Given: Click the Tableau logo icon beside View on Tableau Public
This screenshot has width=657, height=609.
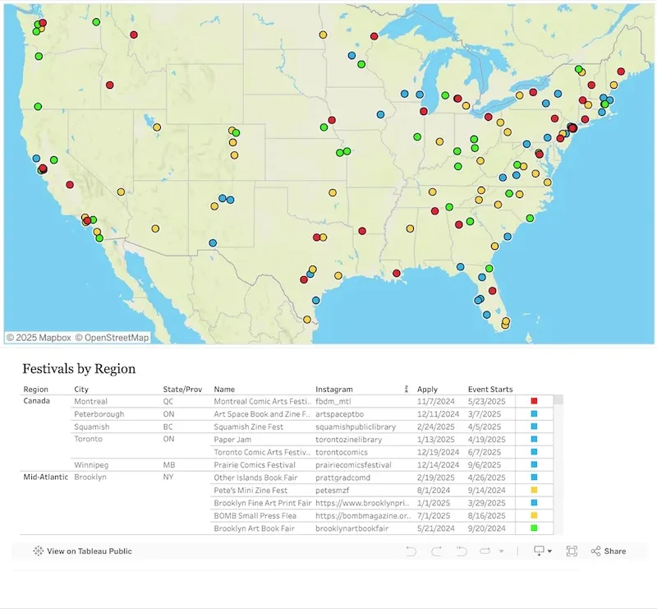Looking at the screenshot, I should point(38,551).
